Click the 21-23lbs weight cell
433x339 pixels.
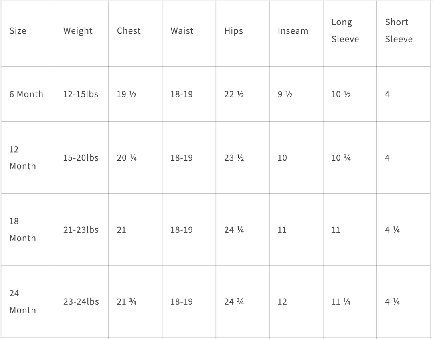point(81,230)
